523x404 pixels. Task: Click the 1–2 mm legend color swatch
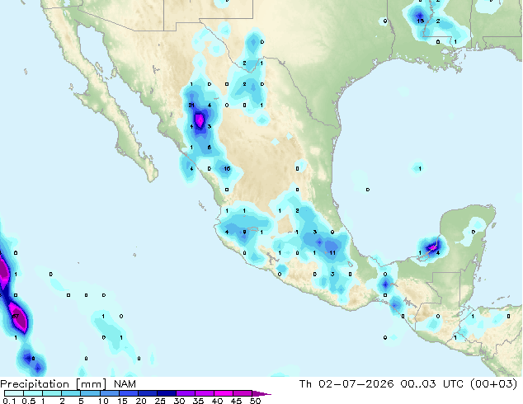pyautogui.click(x=52, y=393)
